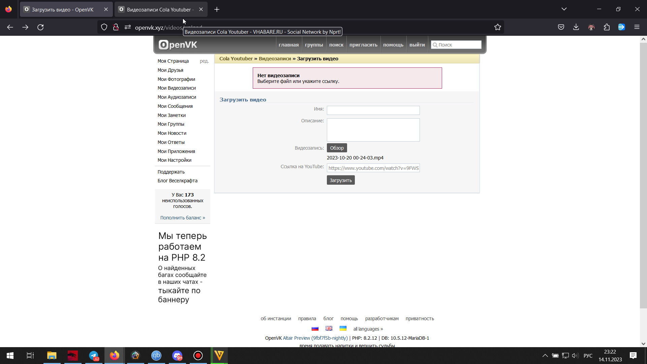
Task: Click the OpenVK logo in header
Action: (178, 45)
